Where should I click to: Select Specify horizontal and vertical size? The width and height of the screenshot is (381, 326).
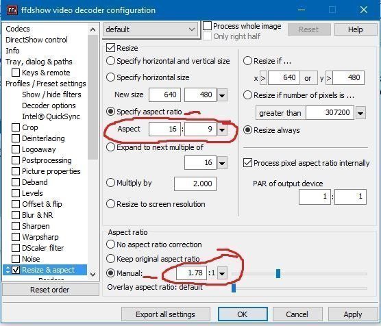pyautogui.click(x=110, y=61)
